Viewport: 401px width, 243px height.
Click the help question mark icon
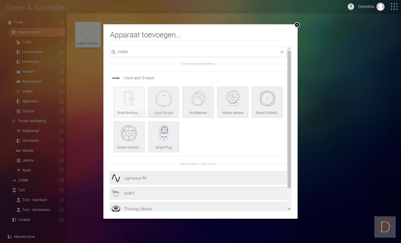point(351,7)
